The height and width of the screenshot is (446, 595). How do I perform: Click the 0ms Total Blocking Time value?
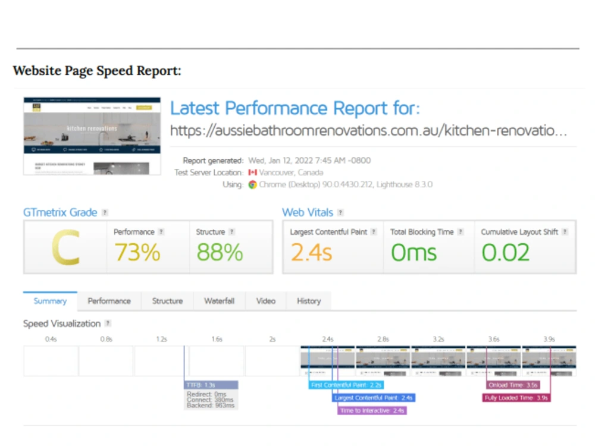point(414,253)
